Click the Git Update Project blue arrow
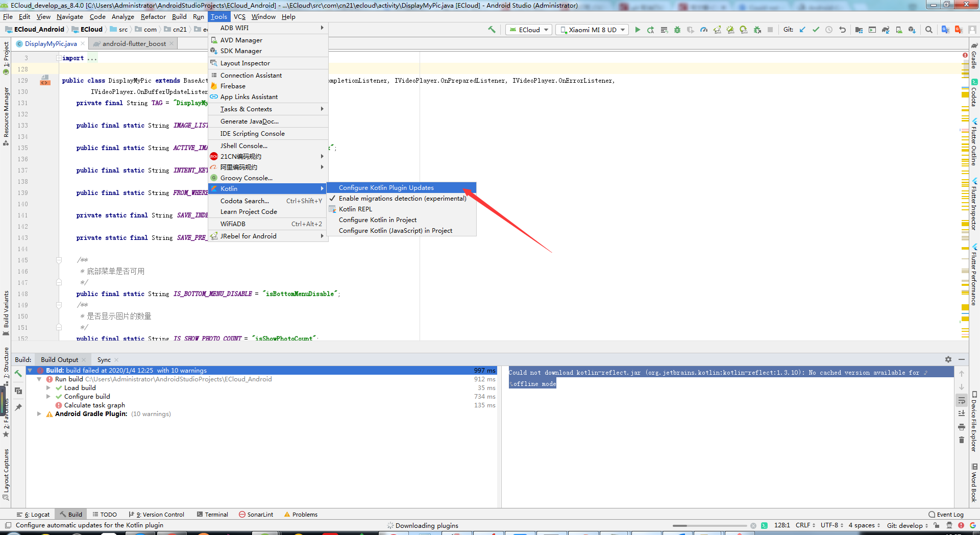The image size is (980, 535). coord(802,30)
